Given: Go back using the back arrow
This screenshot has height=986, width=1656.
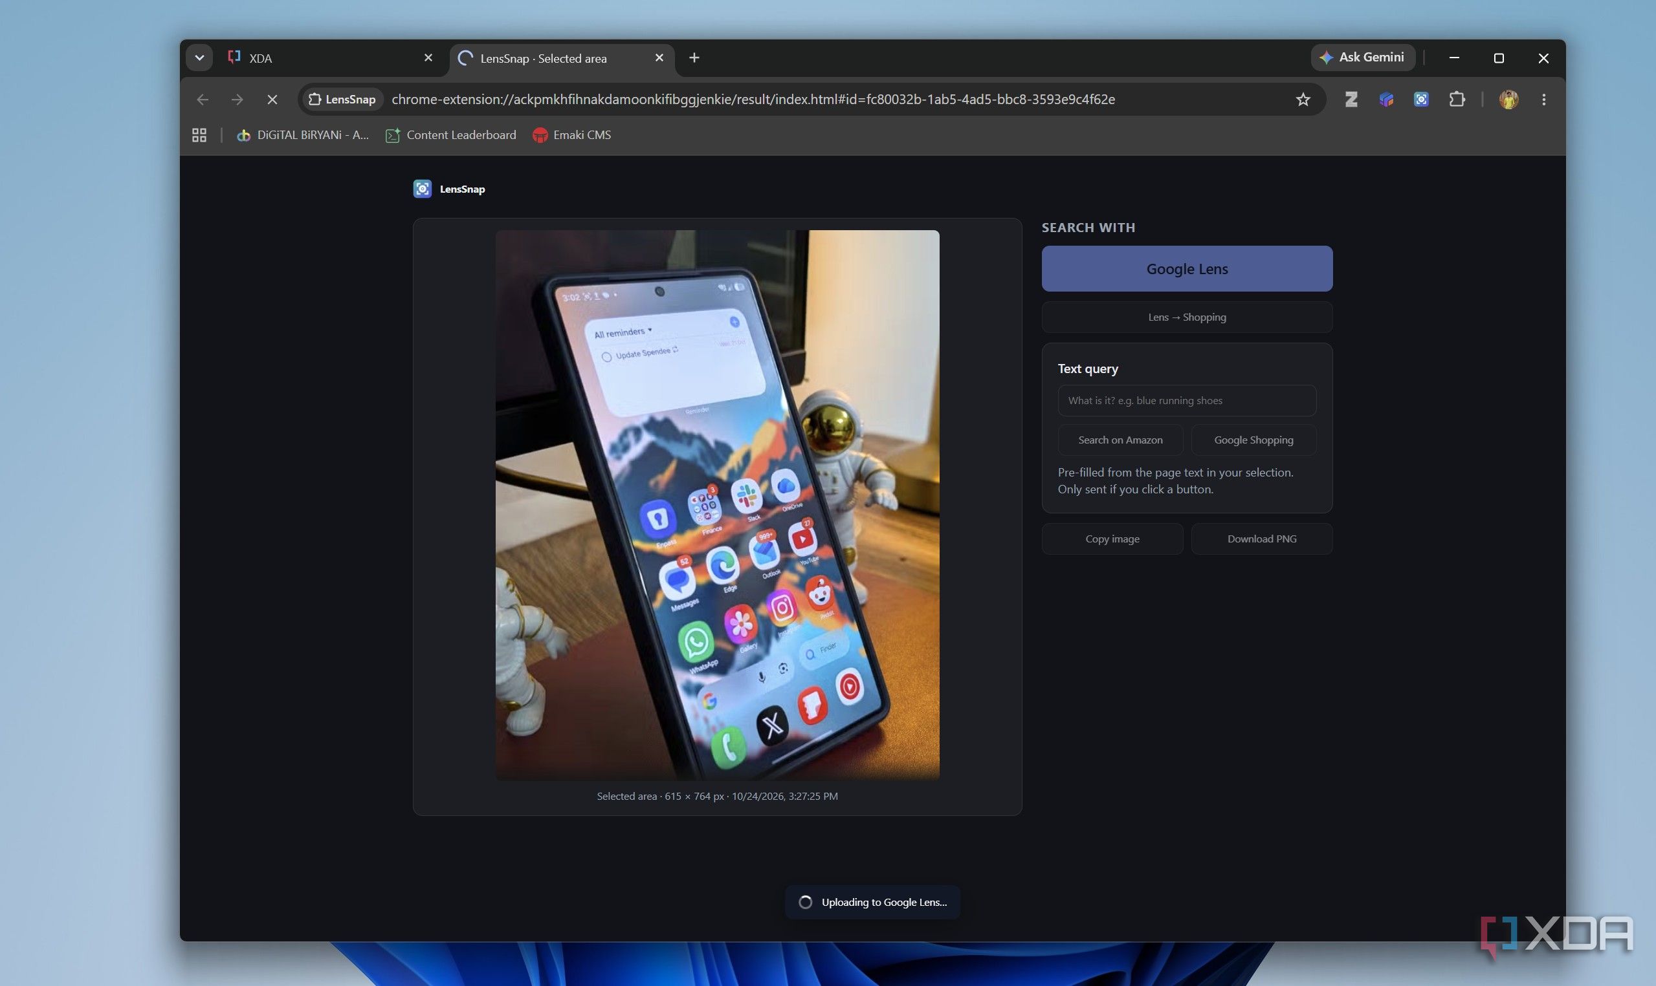Looking at the screenshot, I should pyautogui.click(x=203, y=100).
